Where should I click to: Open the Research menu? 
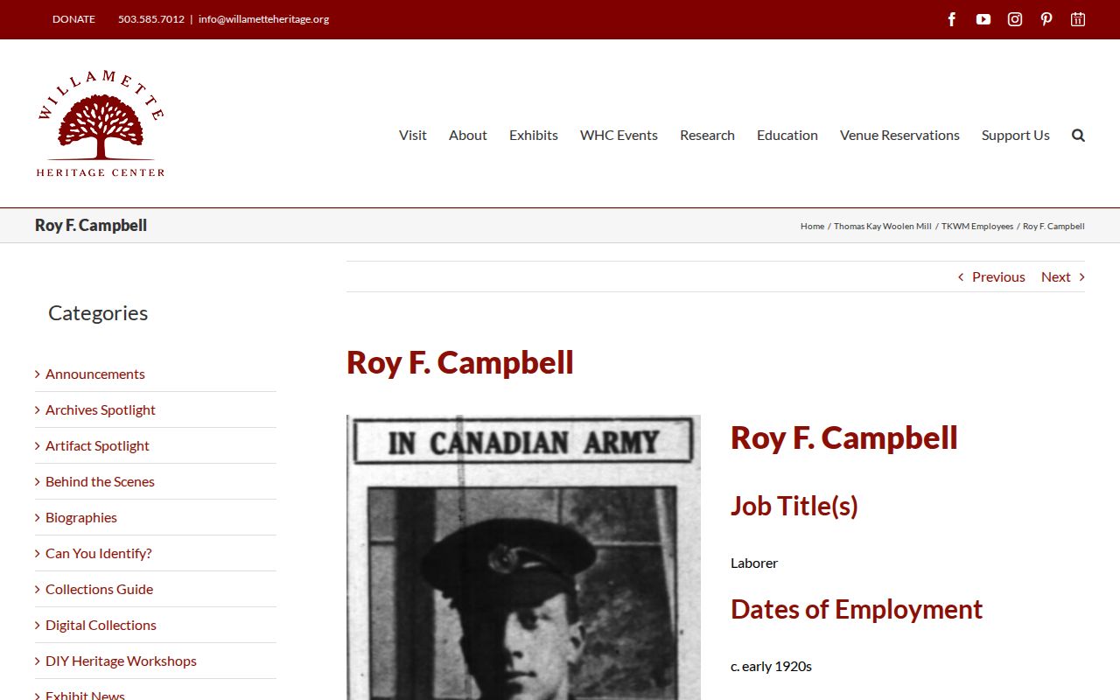coord(707,135)
